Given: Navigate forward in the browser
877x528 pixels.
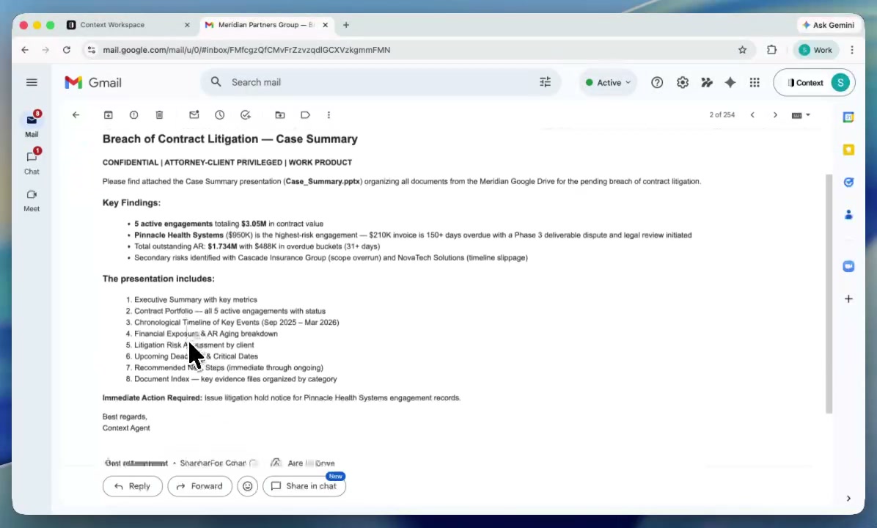Looking at the screenshot, I should pyautogui.click(x=46, y=50).
